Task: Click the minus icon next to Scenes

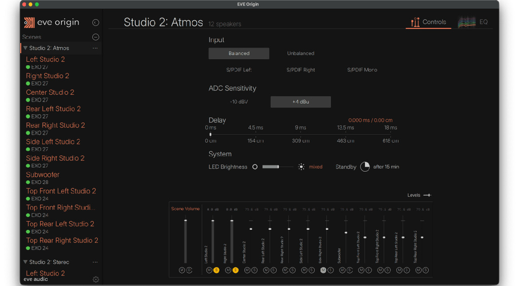Action: 96,37
